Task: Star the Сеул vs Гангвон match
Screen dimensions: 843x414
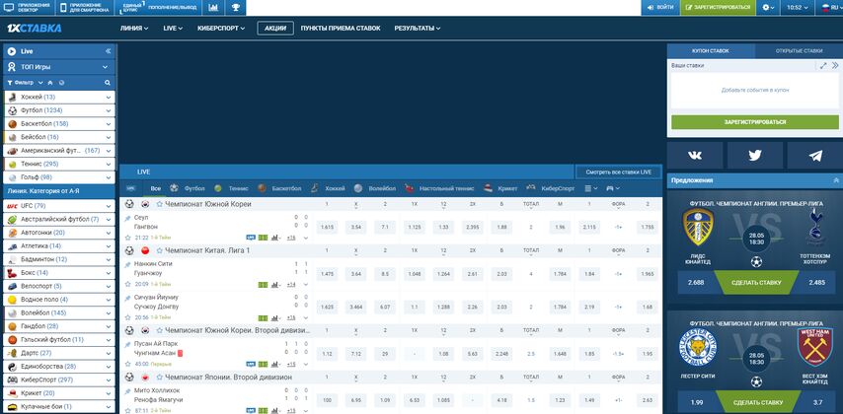Action: tap(128, 238)
